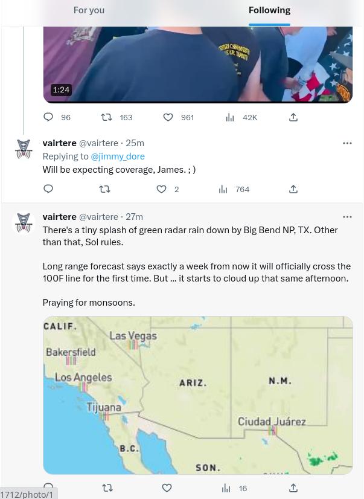Image resolution: width=364 pixels, height=499 pixels.
Task: Reply to the video post with 96 replies
Action: tap(49, 117)
